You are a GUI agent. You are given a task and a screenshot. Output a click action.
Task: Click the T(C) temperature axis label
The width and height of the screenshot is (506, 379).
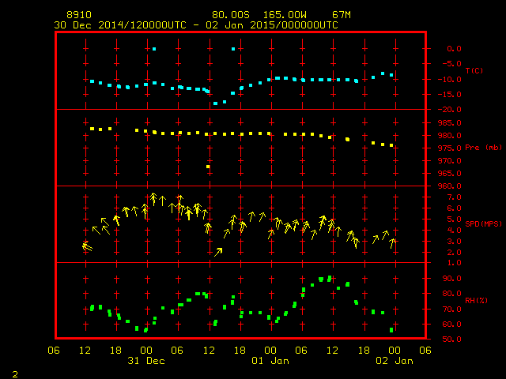[474, 71]
